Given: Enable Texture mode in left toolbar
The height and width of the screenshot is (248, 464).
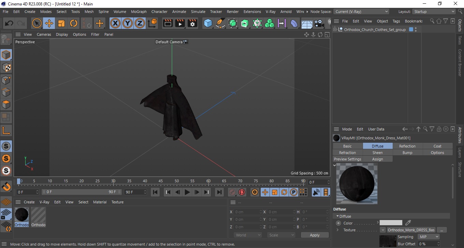Looking at the screenshot, I should pos(6,67).
